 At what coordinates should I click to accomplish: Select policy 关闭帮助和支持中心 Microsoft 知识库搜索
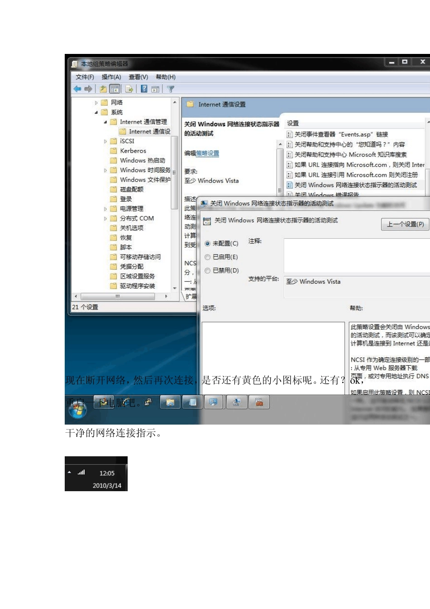pyautogui.click(x=350, y=155)
